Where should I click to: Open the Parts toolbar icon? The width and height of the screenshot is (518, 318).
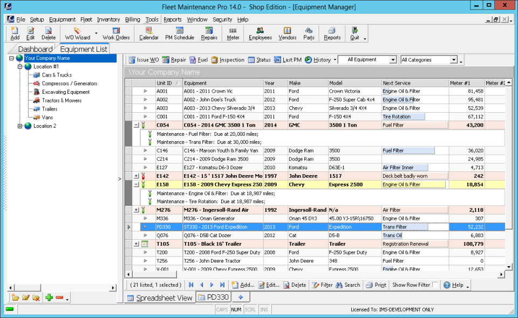pos(309,33)
